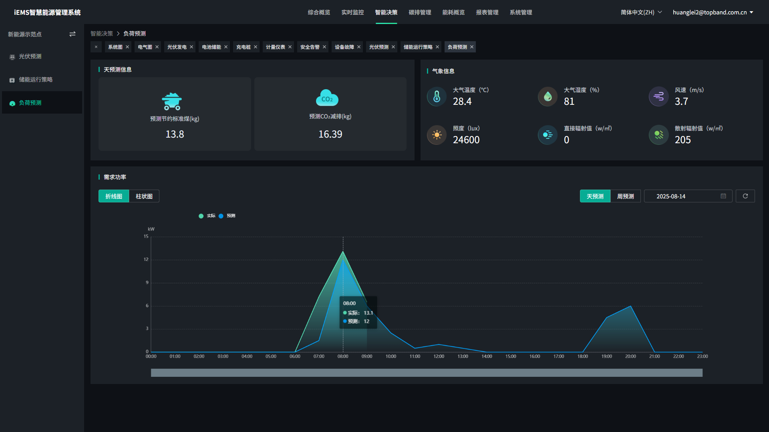
Task: Click the sidebar swap/toggle arrows icon
Action: pyautogui.click(x=72, y=34)
